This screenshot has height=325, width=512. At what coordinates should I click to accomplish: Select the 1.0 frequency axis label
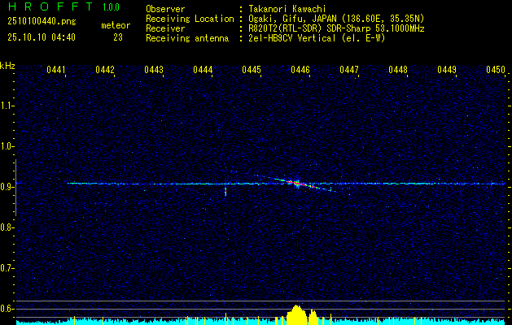tap(7, 146)
